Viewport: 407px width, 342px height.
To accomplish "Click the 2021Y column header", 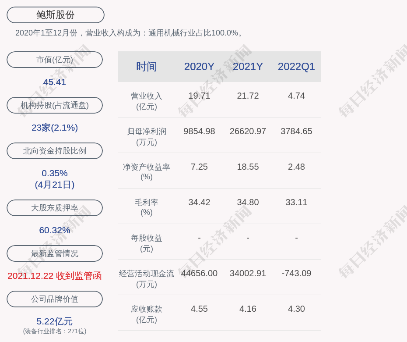I will coord(248,67).
